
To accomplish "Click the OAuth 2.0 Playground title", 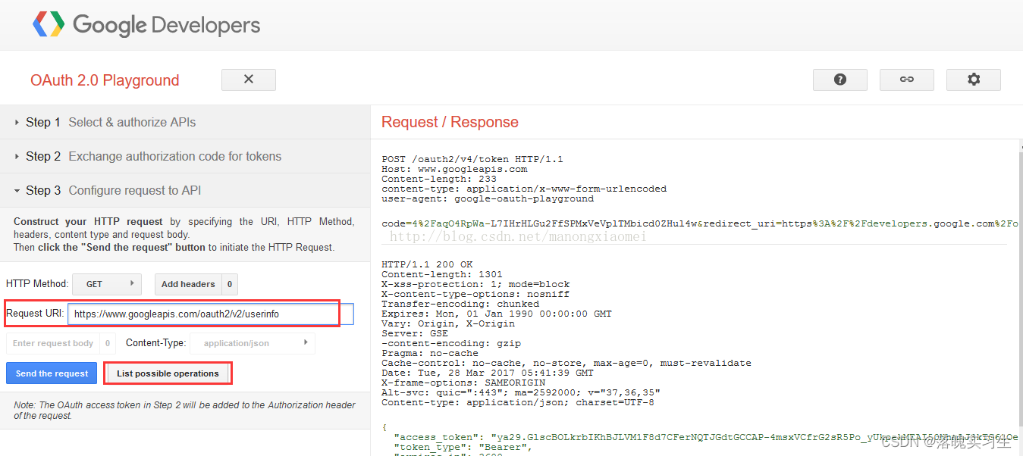I will pyautogui.click(x=105, y=80).
